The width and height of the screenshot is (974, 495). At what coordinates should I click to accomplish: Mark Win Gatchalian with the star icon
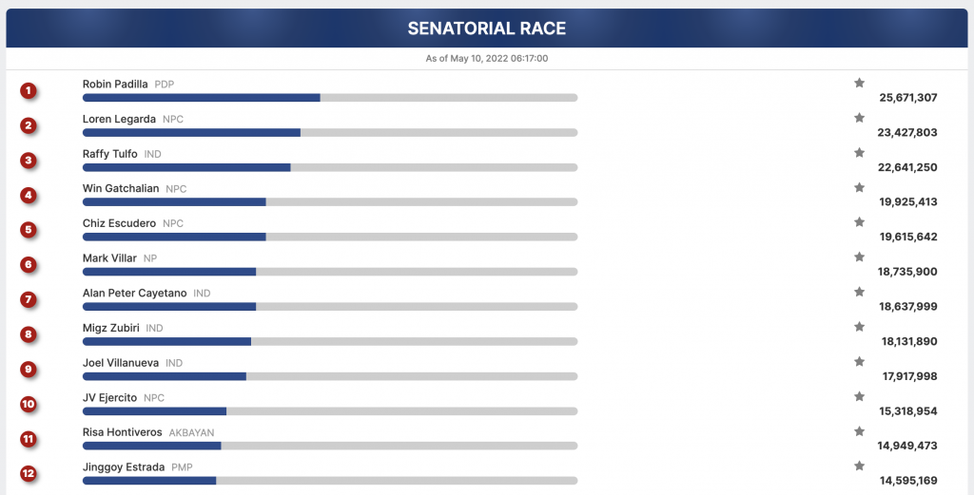point(859,187)
